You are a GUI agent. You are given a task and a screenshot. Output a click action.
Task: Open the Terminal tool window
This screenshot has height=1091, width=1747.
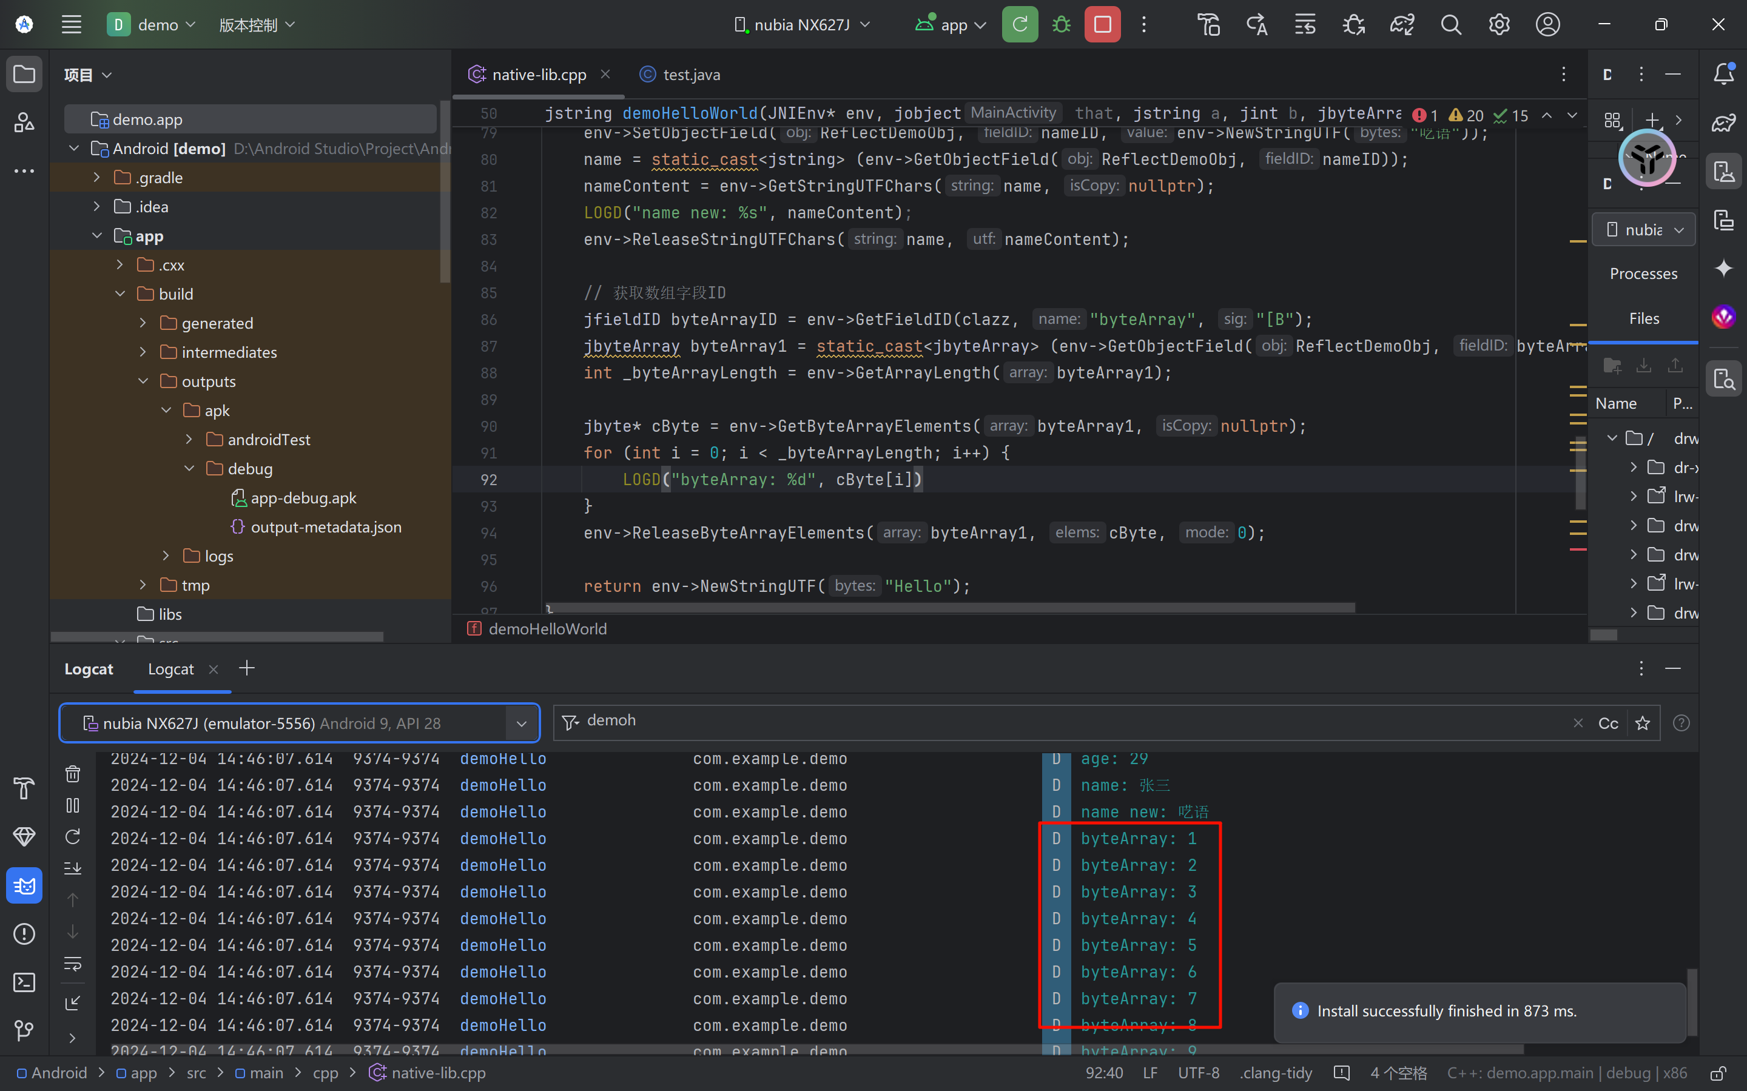click(x=24, y=982)
